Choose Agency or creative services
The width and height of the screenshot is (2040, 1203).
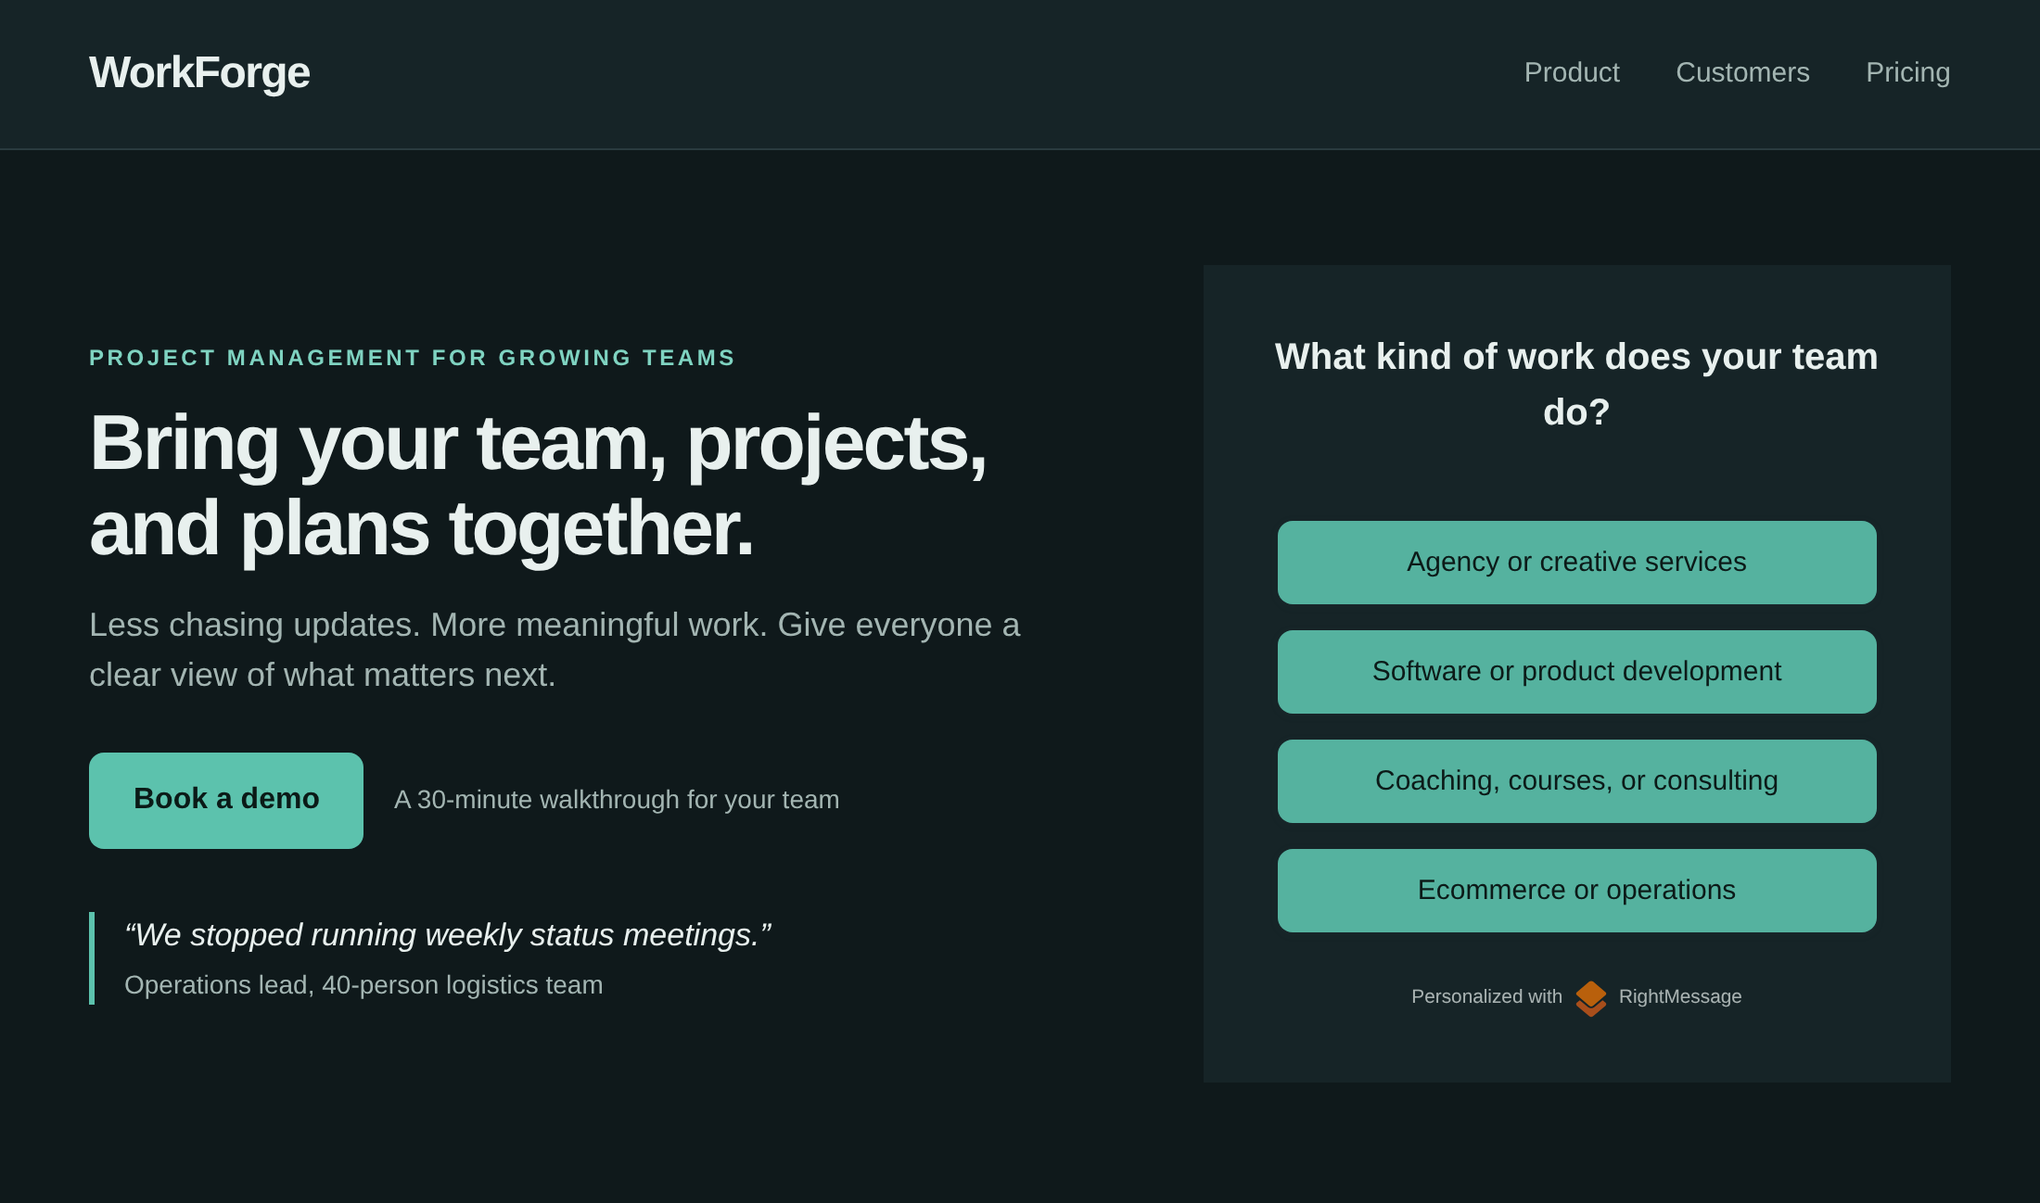coord(1576,563)
